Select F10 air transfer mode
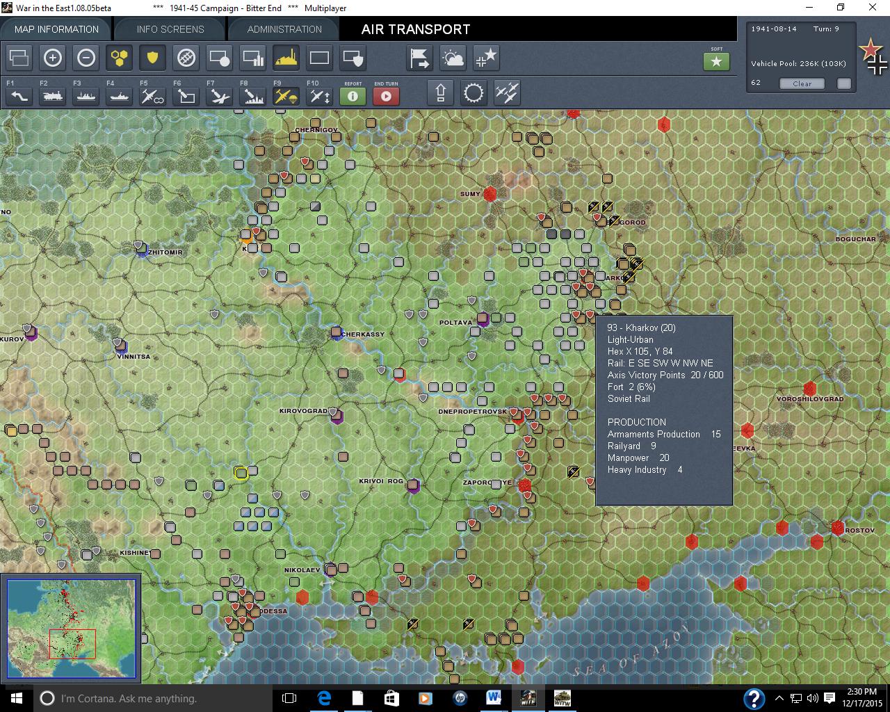Viewport: 890px width, 712px height. pos(320,96)
